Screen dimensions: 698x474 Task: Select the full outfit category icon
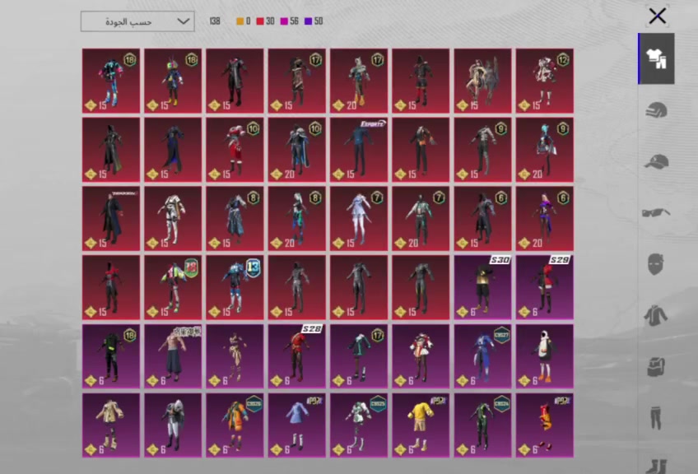pos(657,58)
